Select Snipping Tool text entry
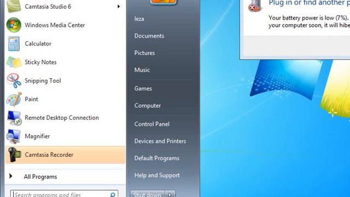The image size is (350, 197). point(43,80)
